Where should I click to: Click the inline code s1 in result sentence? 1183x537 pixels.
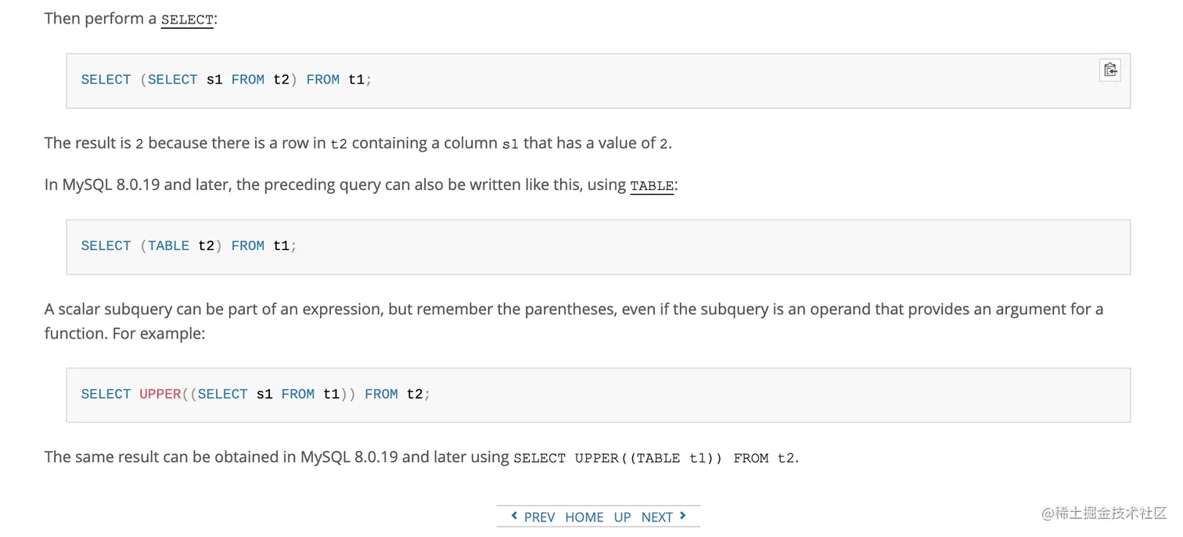(510, 144)
